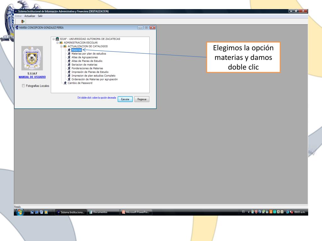The height and width of the screenshot is (241, 322).
Task: Click the ACTUALIZACION DE CATALOGOS folder icon
Action: 65,46
